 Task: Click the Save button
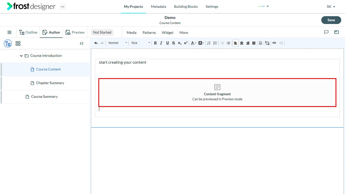(331, 20)
